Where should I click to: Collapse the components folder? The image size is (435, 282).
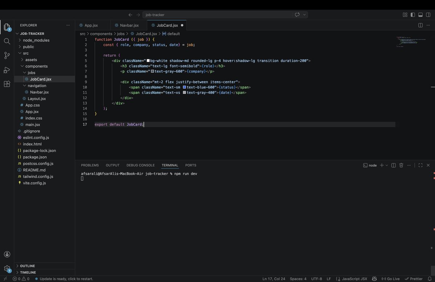pos(44,66)
